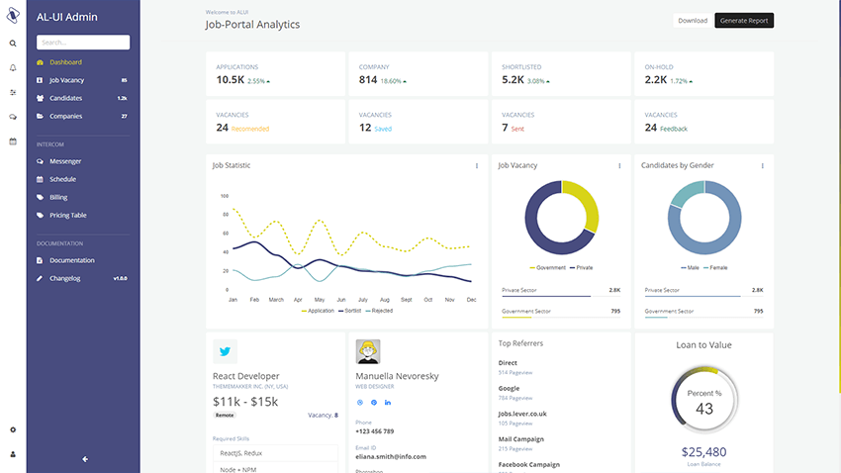Click LinkedIn icon under Manuella Nevoresky
The height and width of the screenshot is (473, 841).
click(388, 402)
